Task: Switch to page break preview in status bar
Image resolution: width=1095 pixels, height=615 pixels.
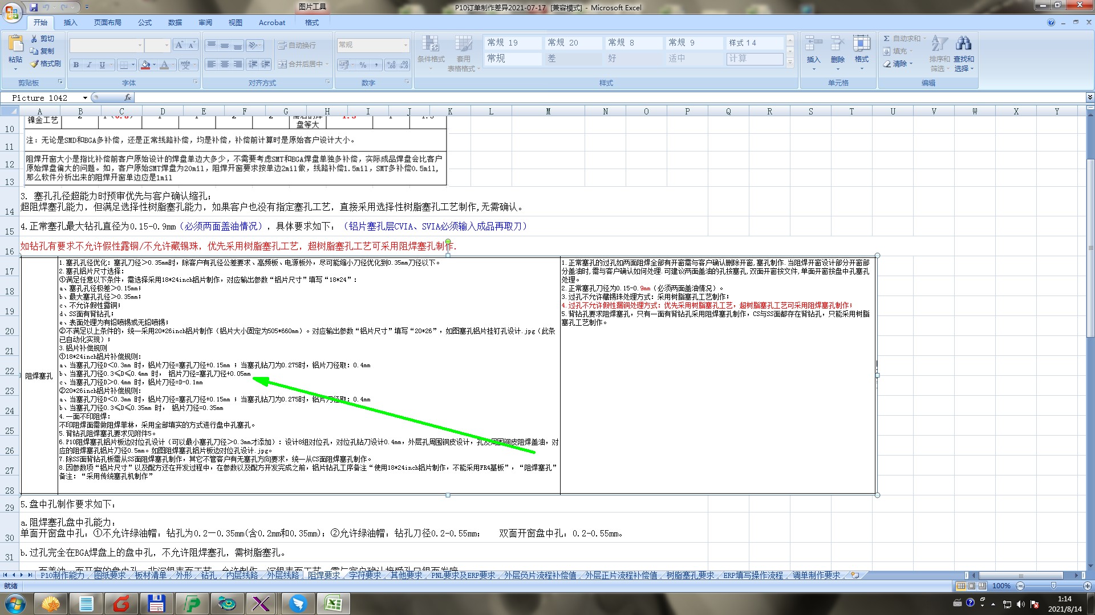Action: [x=982, y=586]
